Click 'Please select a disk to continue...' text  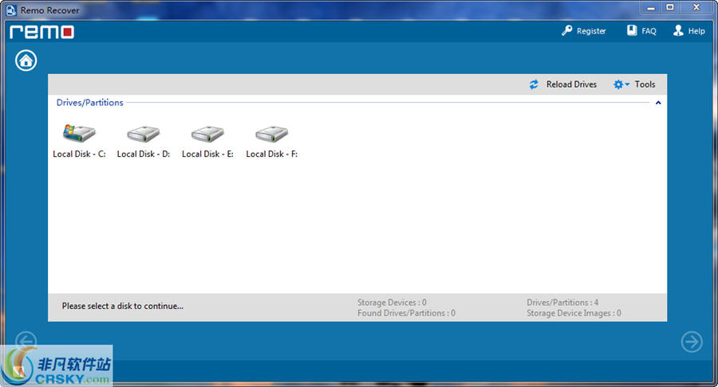[x=123, y=306]
